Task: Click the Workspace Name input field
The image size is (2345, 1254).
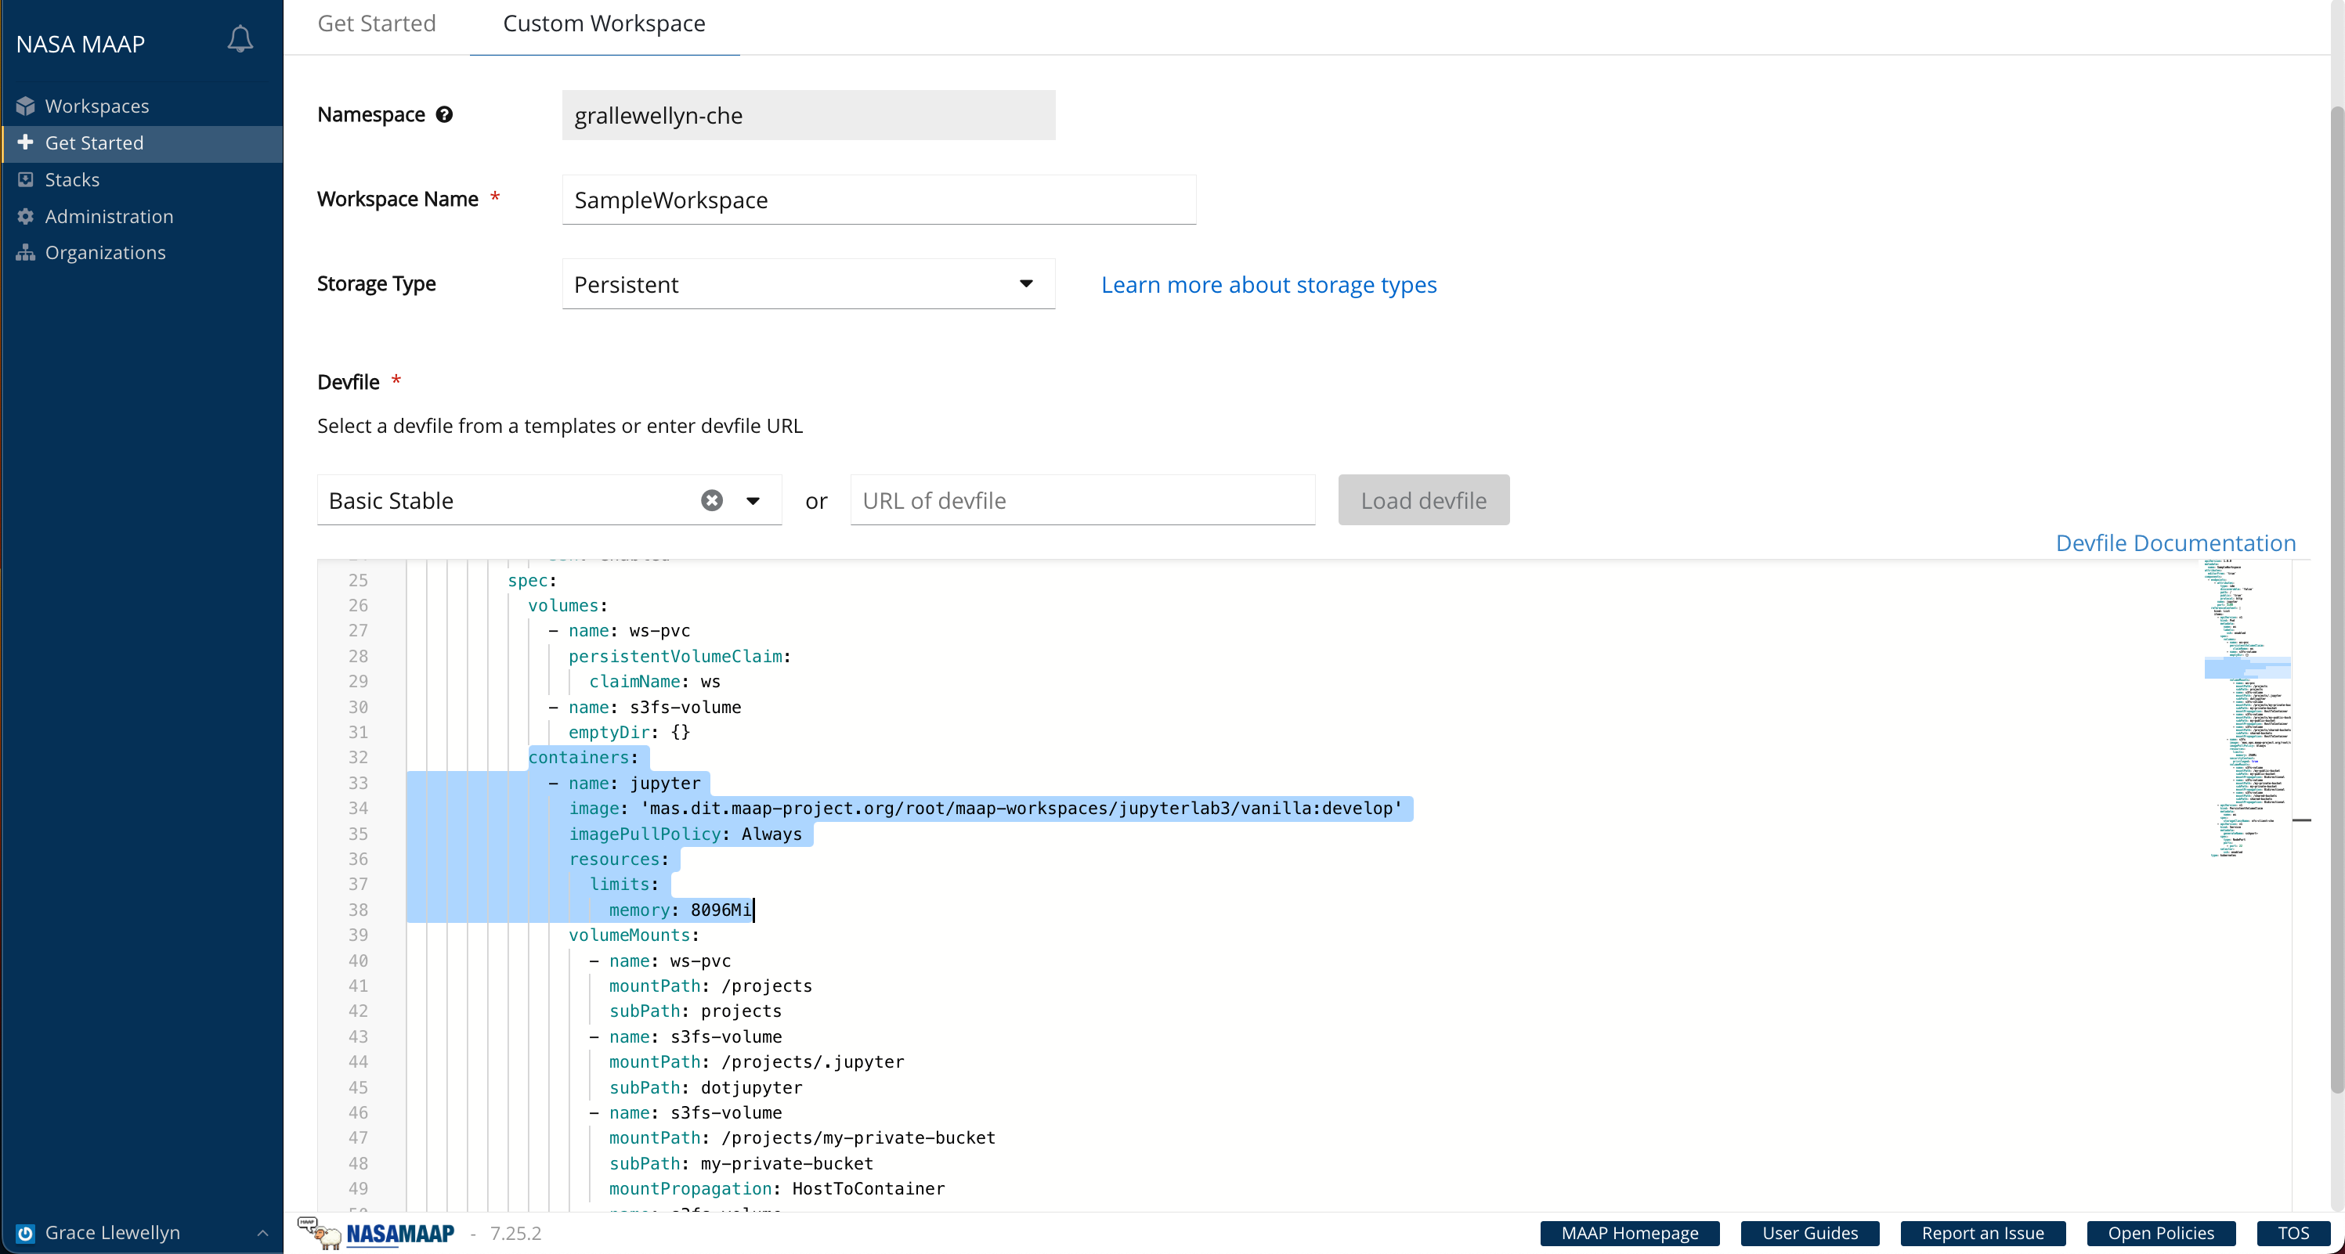Action: 879,200
